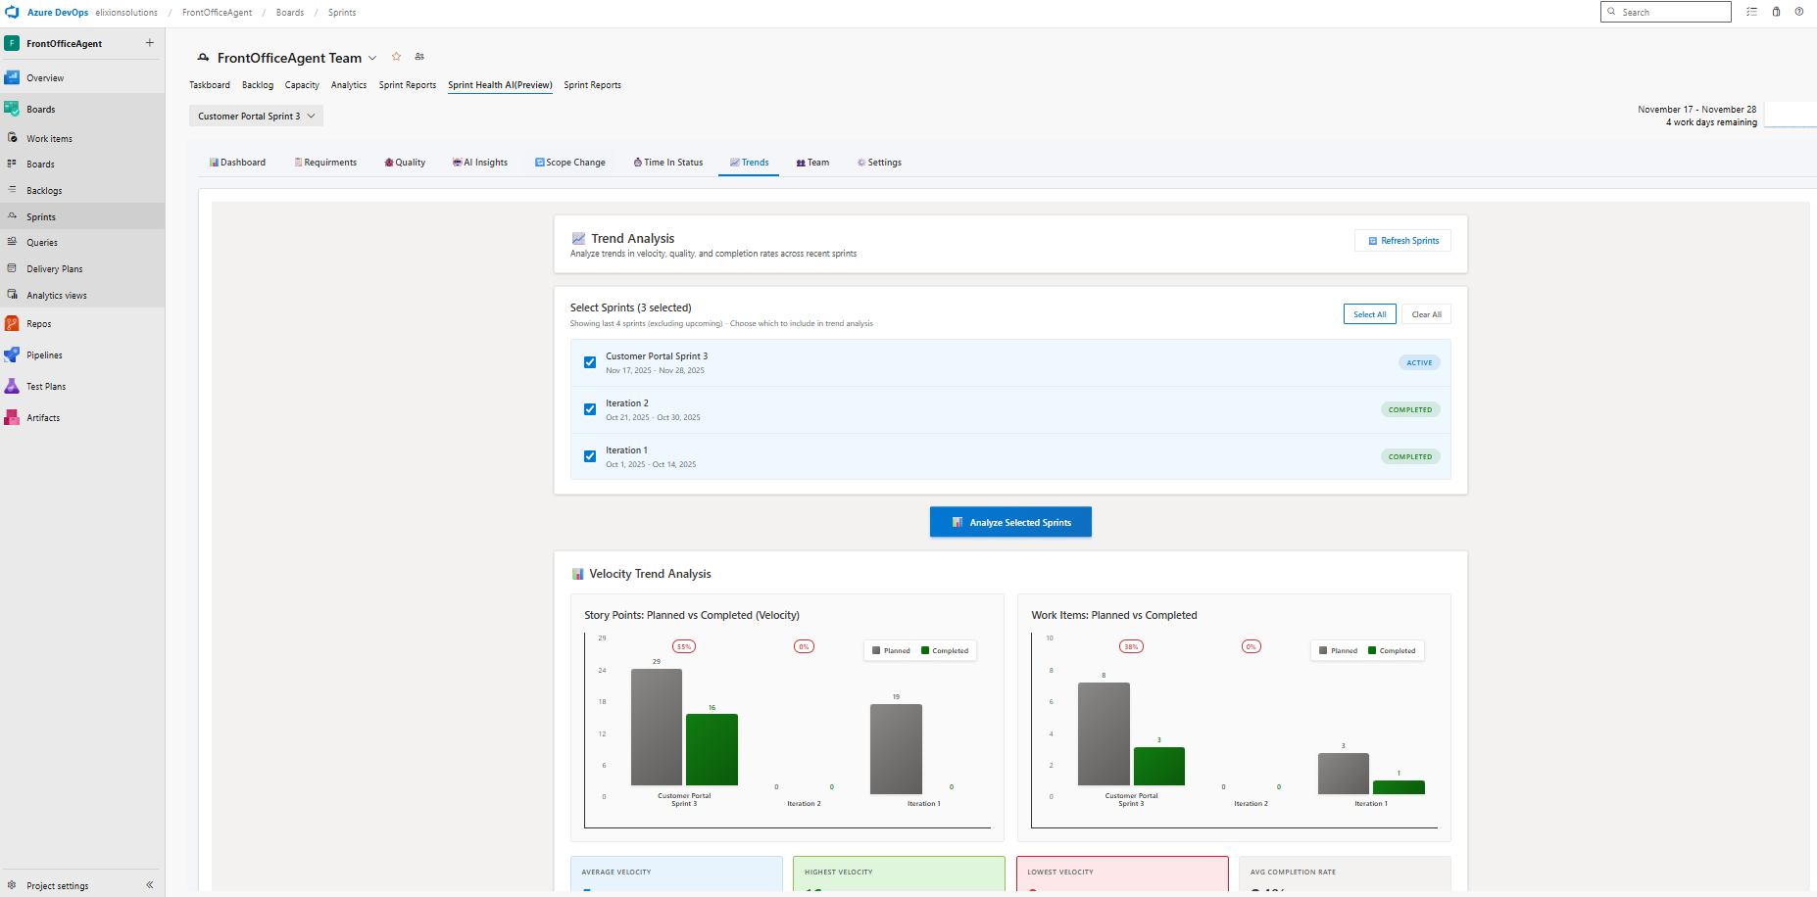Click the plus icon next to FrontOfficeAgent
1817x897 pixels.
150,43
